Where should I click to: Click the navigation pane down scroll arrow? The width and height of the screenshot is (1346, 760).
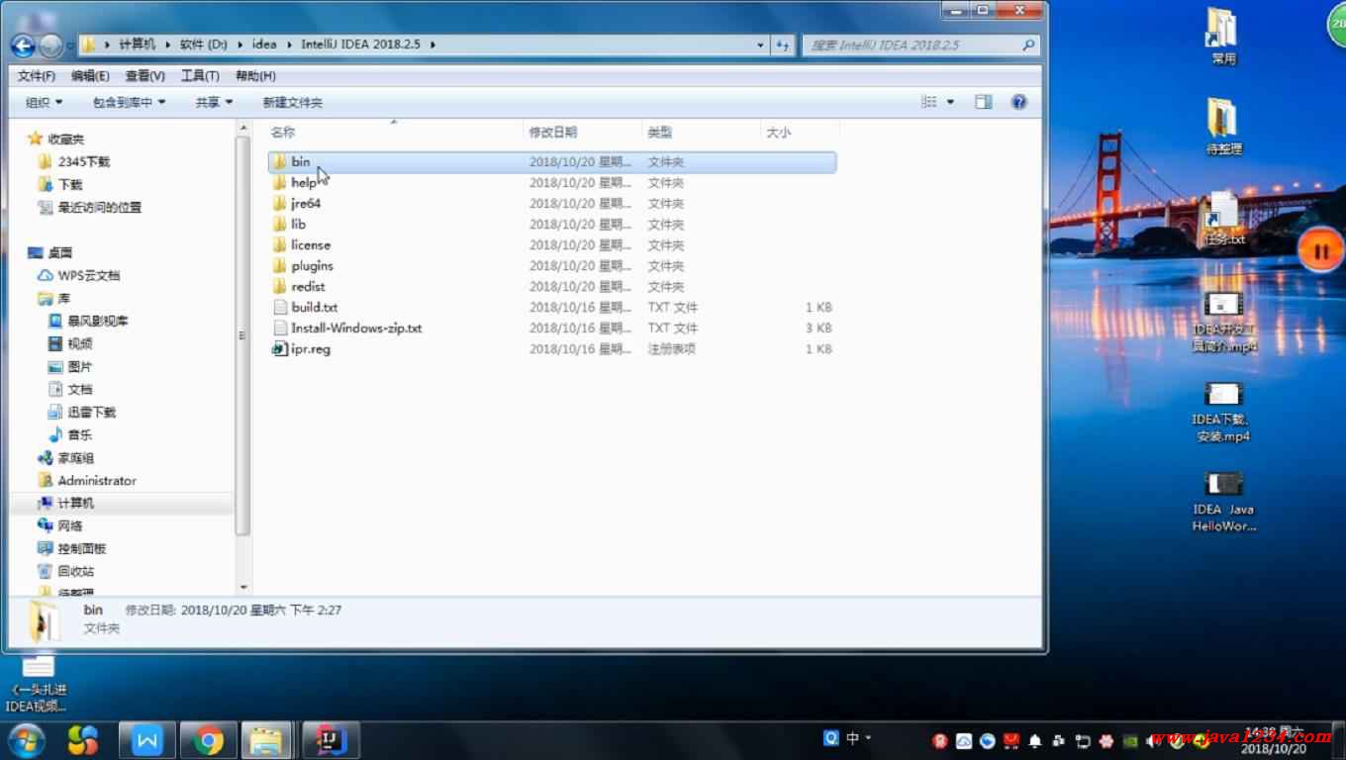(242, 587)
